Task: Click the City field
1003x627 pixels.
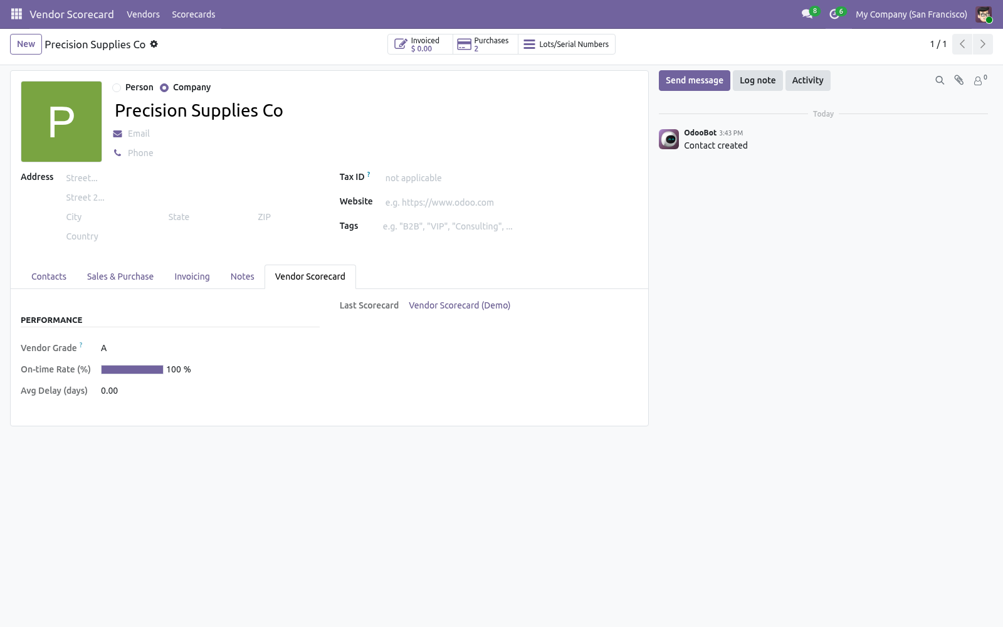Action: tap(114, 217)
